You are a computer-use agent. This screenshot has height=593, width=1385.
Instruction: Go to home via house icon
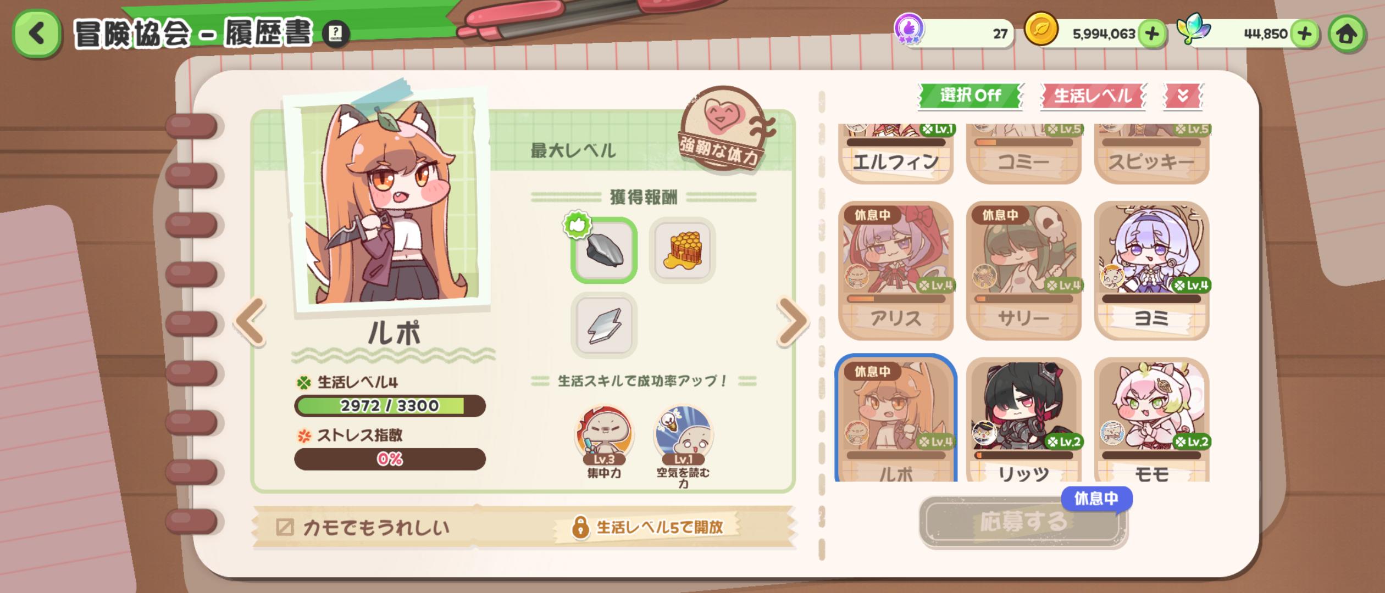(x=1347, y=34)
